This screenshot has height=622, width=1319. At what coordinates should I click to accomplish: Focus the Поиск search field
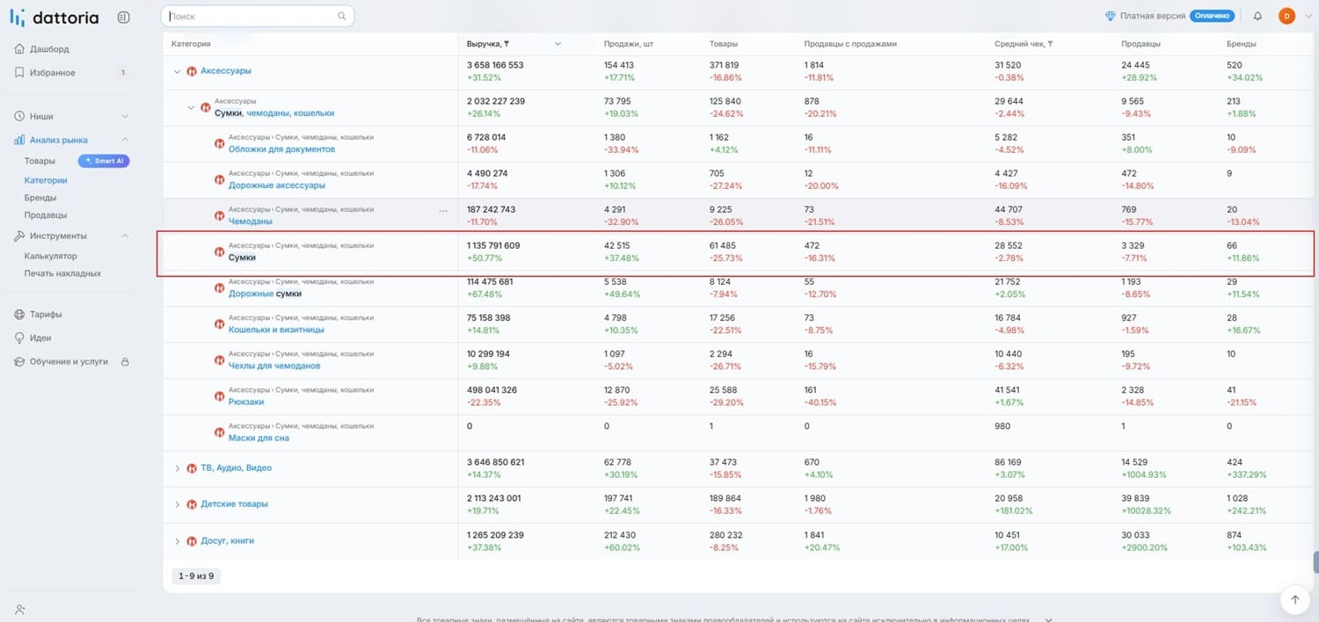[258, 16]
